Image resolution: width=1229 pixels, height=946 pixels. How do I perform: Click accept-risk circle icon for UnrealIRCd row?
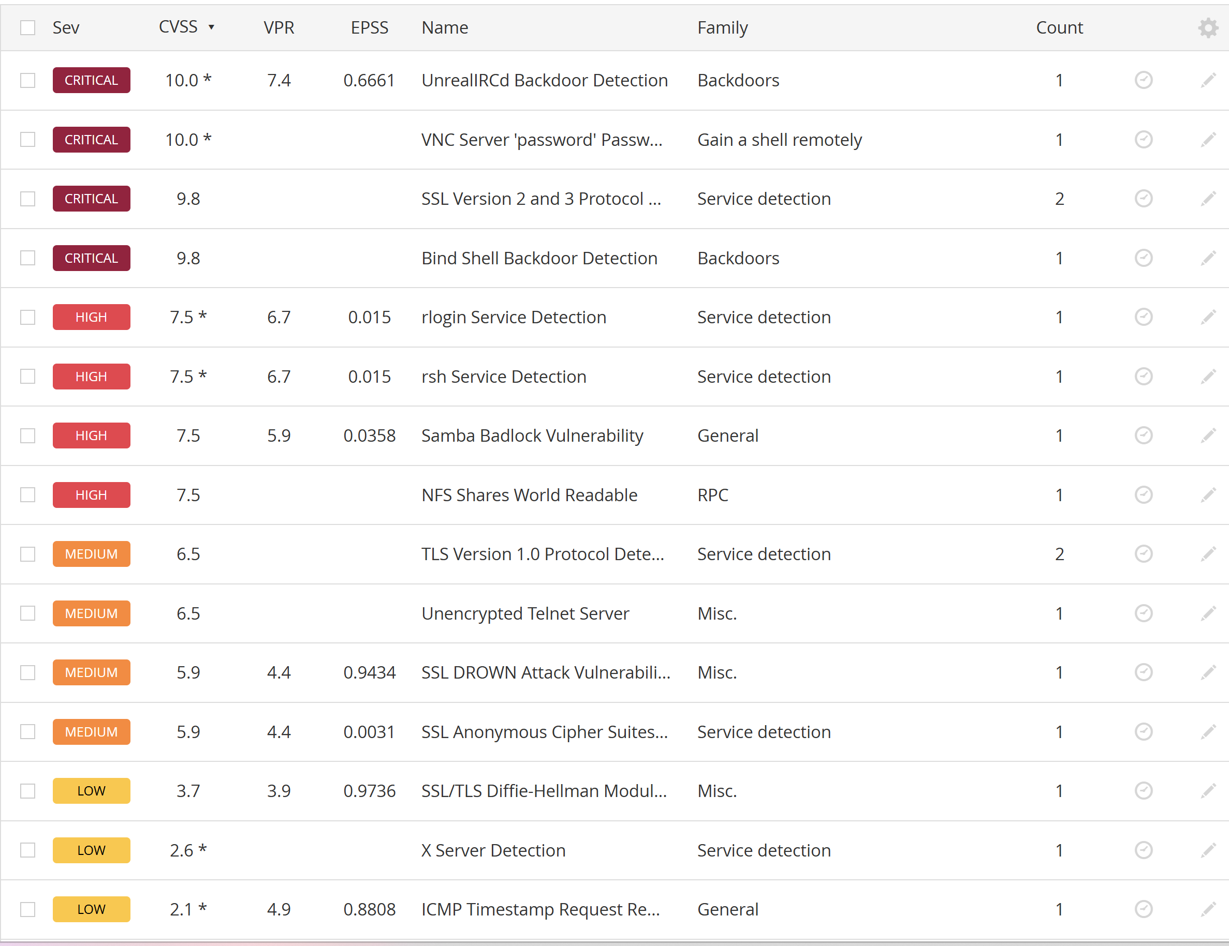click(1143, 80)
